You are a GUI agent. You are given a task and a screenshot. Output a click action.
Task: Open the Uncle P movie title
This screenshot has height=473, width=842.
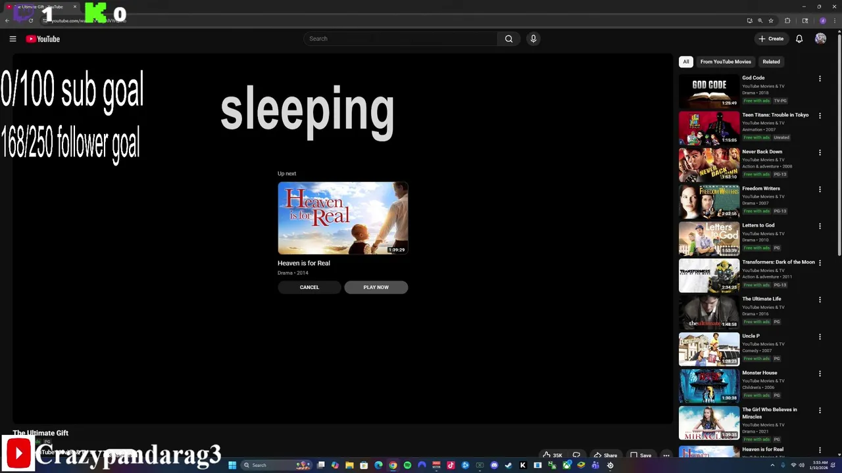click(751, 336)
